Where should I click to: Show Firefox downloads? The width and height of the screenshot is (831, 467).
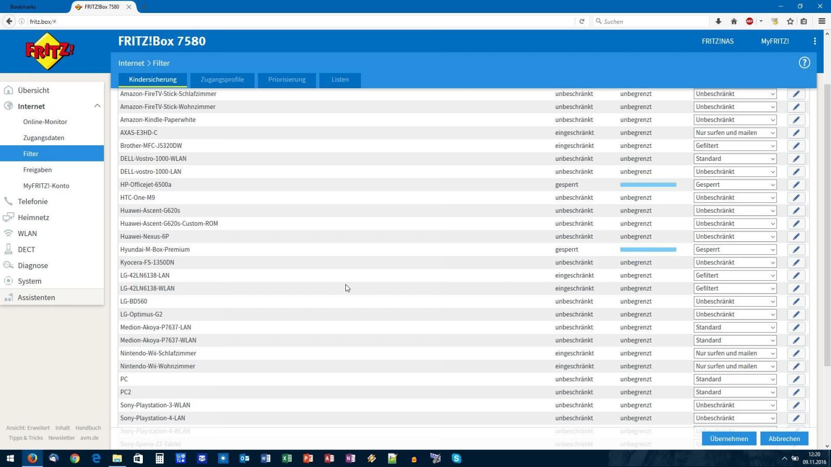tap(718, 21)
